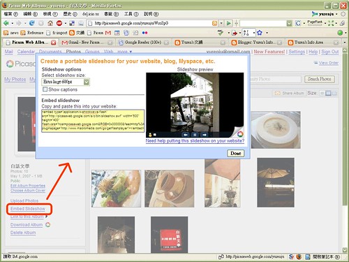Click the Sign Out link
Viewport: 349px width, 262px height.
330,52
